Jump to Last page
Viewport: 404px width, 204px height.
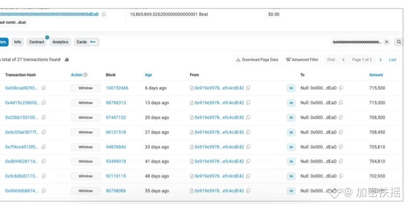(392, 60)
